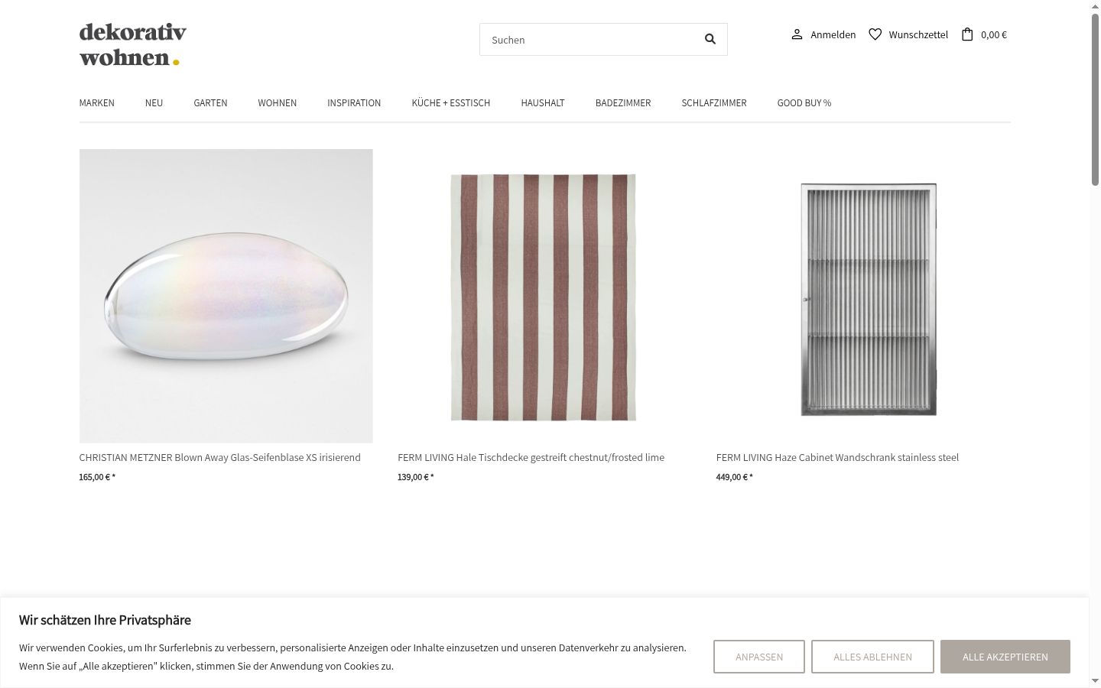Open GOOD BUY % sale category
The width and height of the screenshot is (1101, 688).
click(x=804, y=103)
